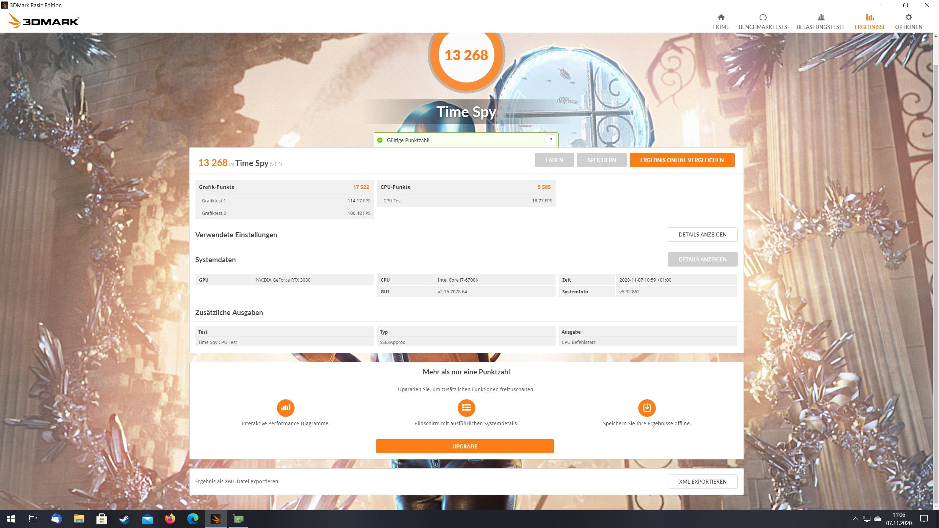
Task: Open the green graphics card taskbar app
Action: point(238,519)
